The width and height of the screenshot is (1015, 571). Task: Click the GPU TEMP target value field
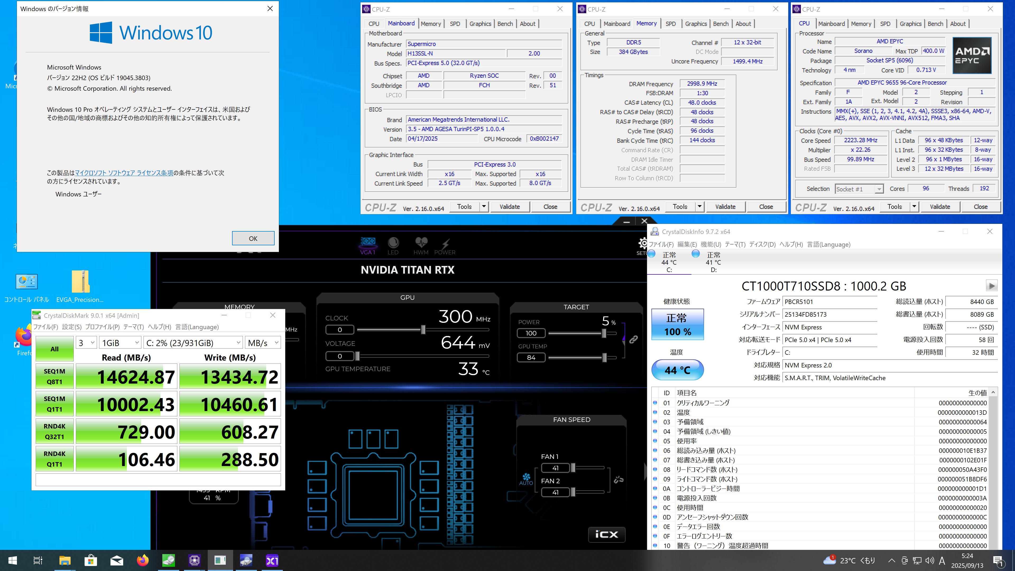pos(531,357)
